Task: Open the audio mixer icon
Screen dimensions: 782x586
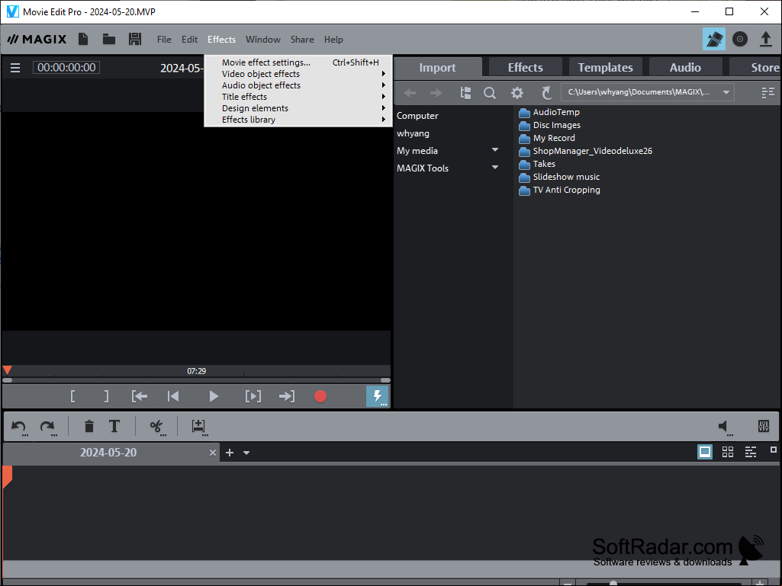Action: pos(763,426)
